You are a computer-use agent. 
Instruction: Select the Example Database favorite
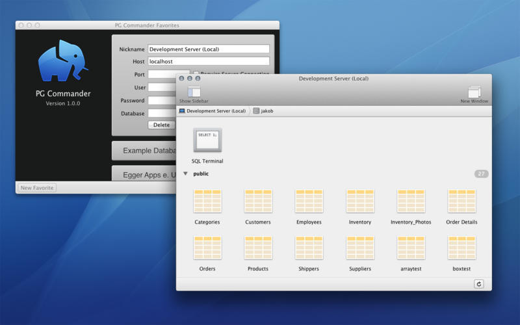pyautogui.click(x=144, y=151)
